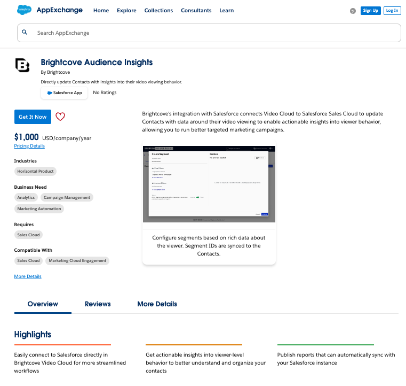Select the Overview tab
The width and height of the screenshot is (406, 386).
[43, 304]
